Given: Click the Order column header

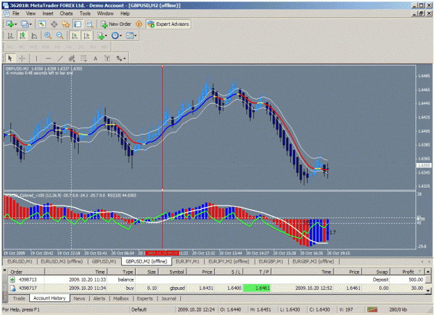Looking at the screenshot, I should click(26, 272).
